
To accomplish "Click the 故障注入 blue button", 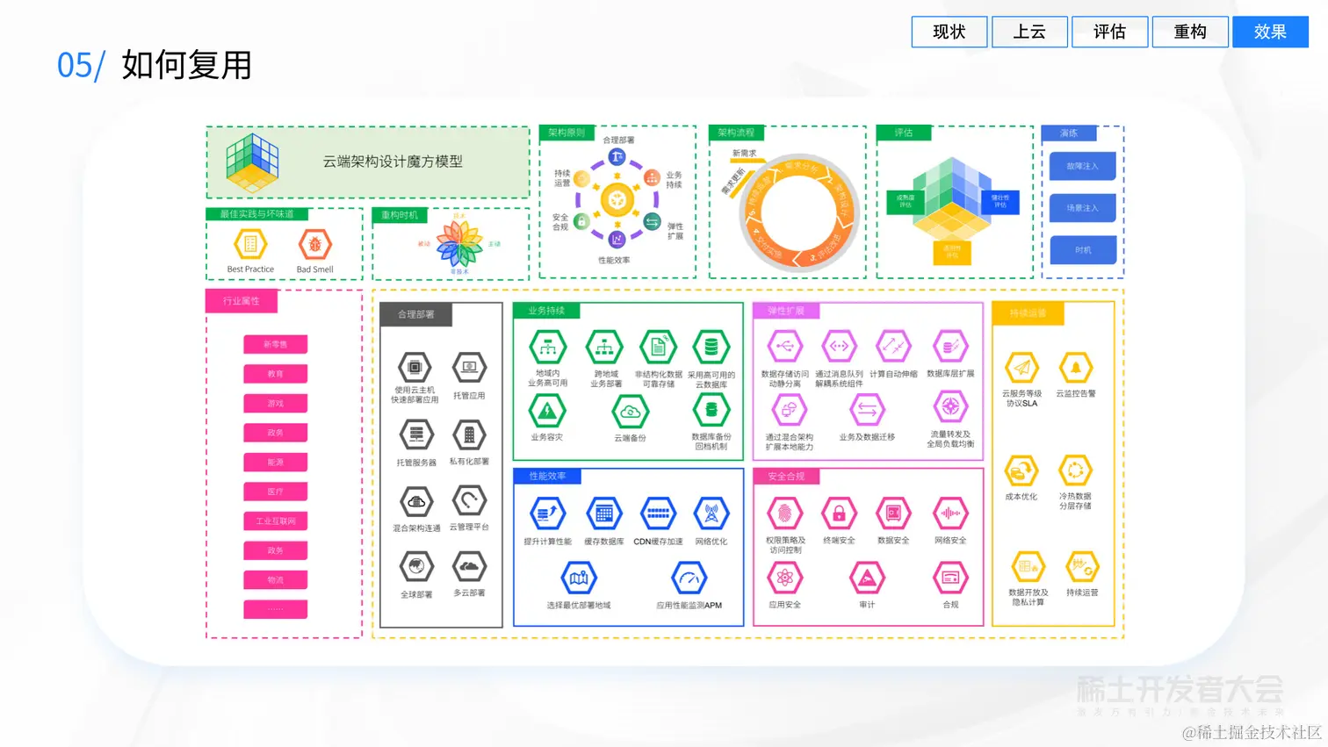I will point(1083,166).
